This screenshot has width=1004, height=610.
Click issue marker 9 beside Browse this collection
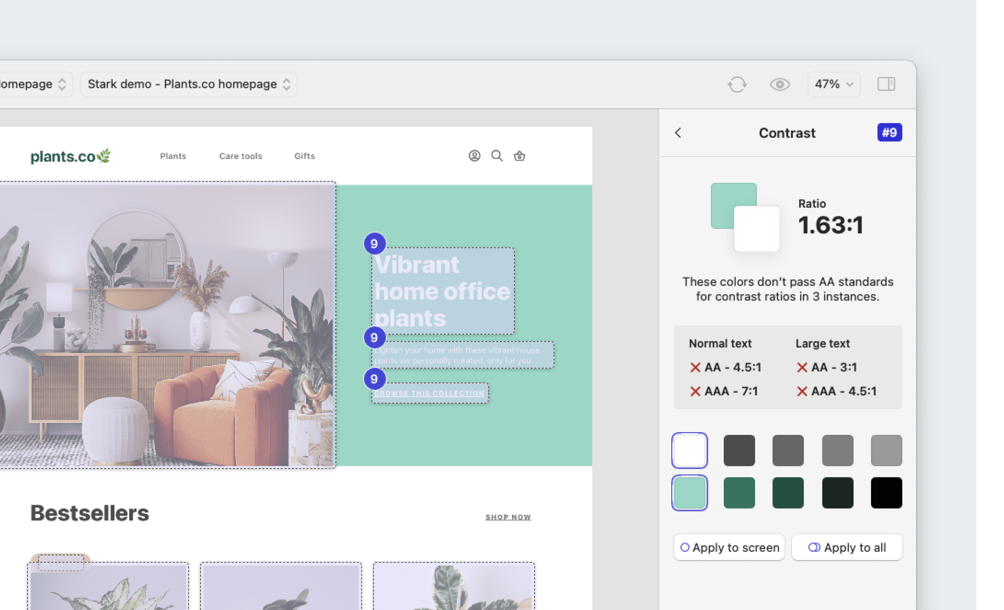374,379
